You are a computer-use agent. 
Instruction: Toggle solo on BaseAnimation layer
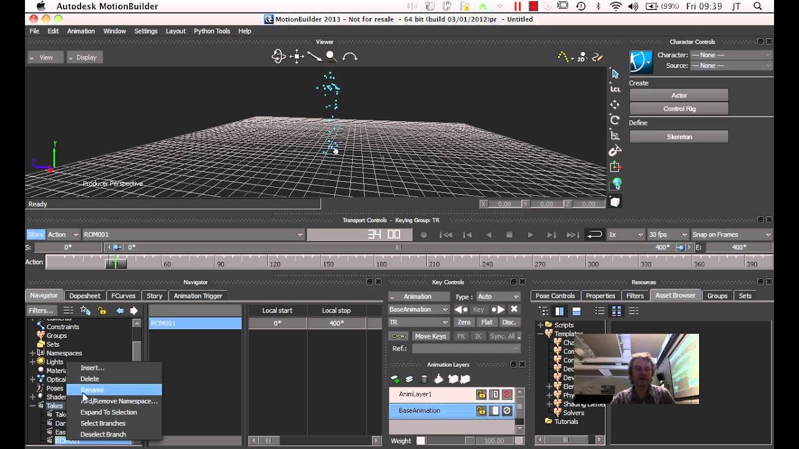click(x=494, y=411)
